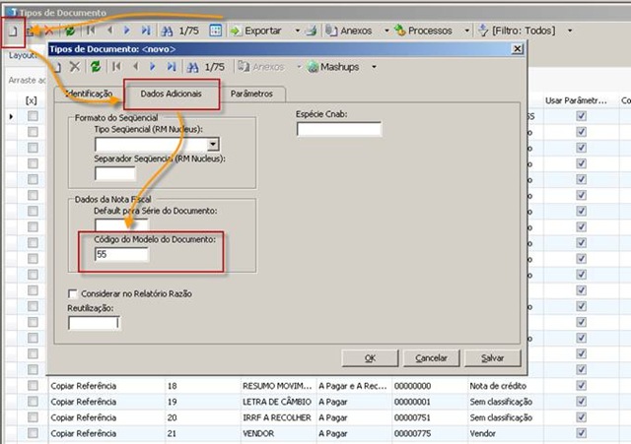Click the binoculars search icon in dialog toolbar
631x444 pixels.
pos(193,67)
